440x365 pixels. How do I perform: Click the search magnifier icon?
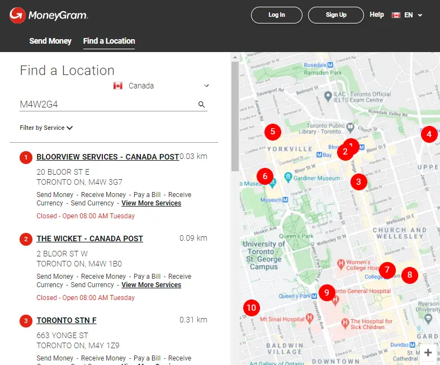pos(201,105)
